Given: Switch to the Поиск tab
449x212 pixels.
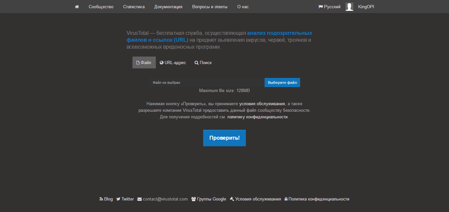Looking at the screenshot, I should (x=203, y=62).
